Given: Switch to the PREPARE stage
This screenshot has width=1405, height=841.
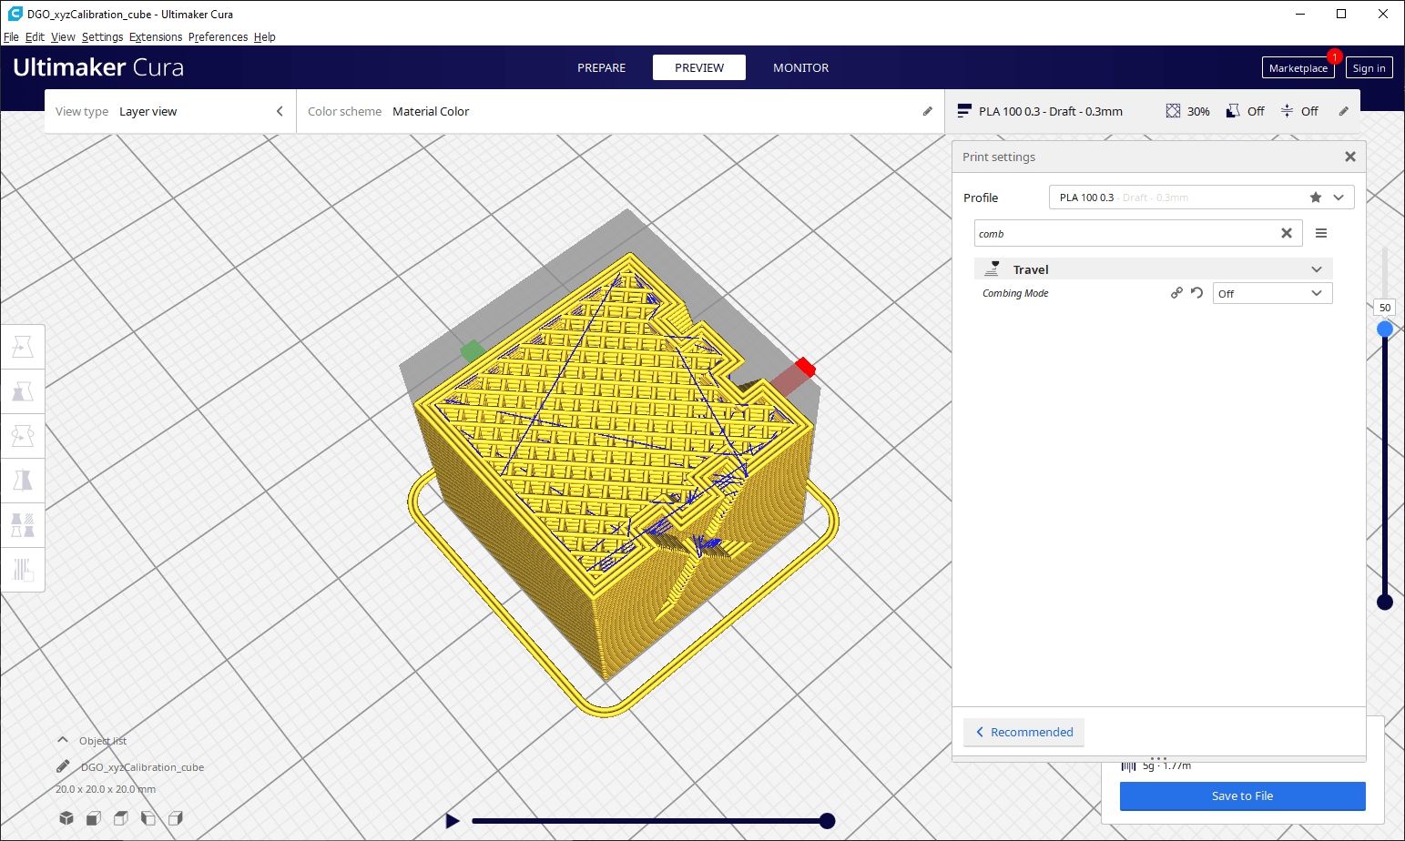Looking at the screenshot, I should (x=601, y=67).
